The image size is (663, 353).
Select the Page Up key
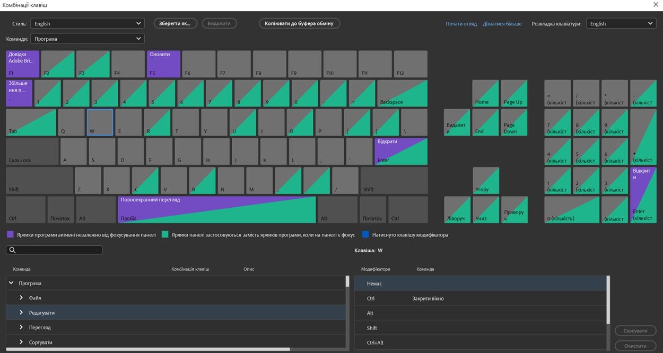click(513, 93)
